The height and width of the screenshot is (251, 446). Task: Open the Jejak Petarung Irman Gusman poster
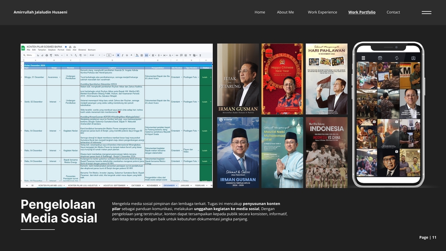click(x=238, y=79)
